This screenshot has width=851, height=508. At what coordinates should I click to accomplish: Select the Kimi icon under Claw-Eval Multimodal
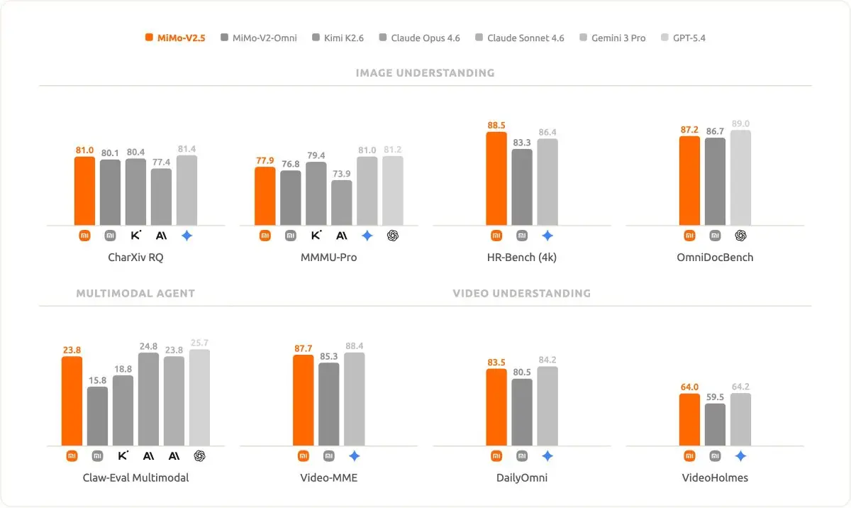click(123, 456)
